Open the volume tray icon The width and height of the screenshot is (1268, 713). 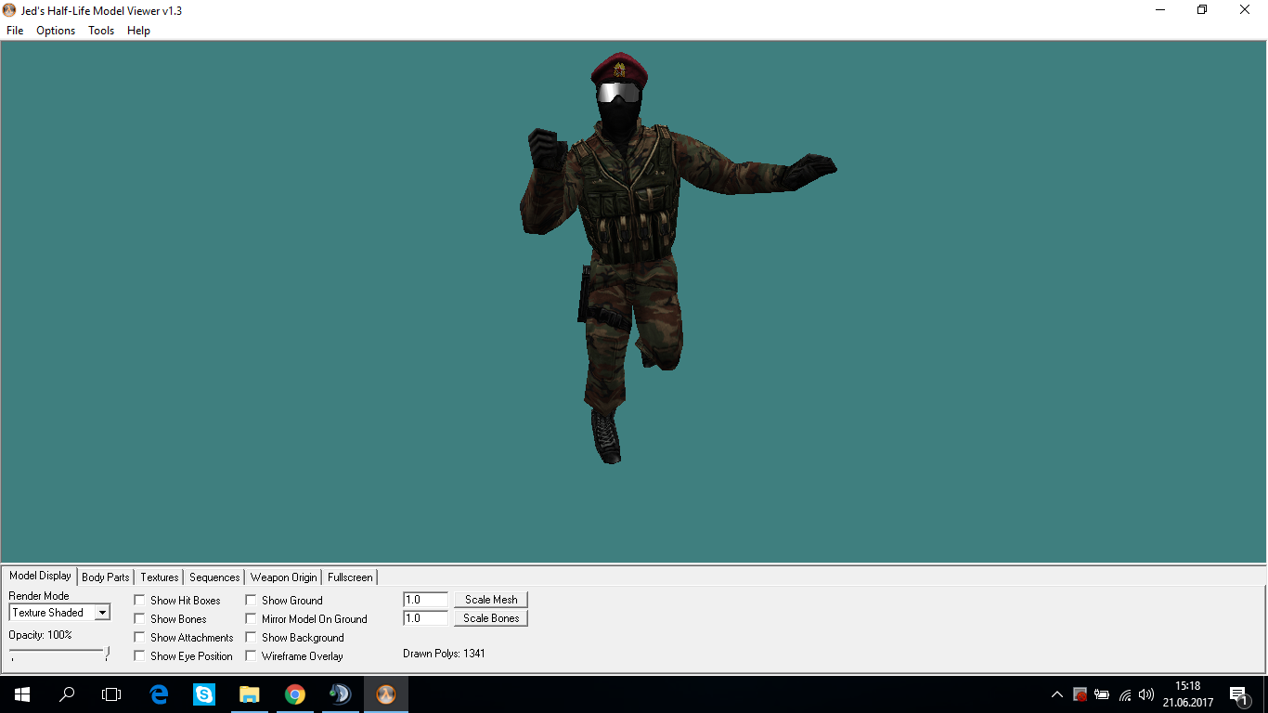[1146, 694]
